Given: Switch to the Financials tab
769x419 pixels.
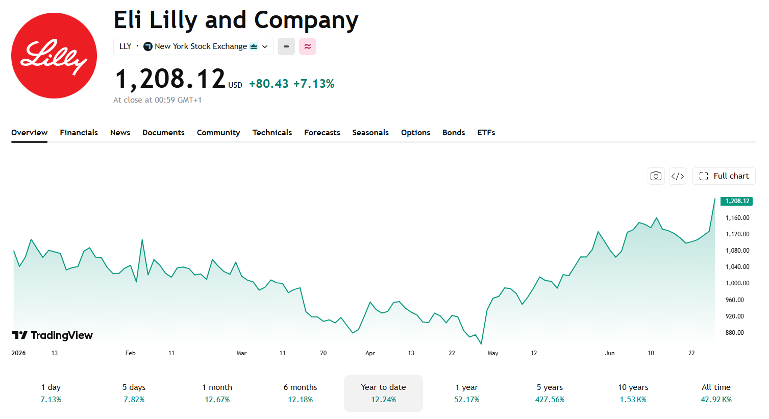Looking at the screenshot, I should pyautogui.click(x=79, y=133).
